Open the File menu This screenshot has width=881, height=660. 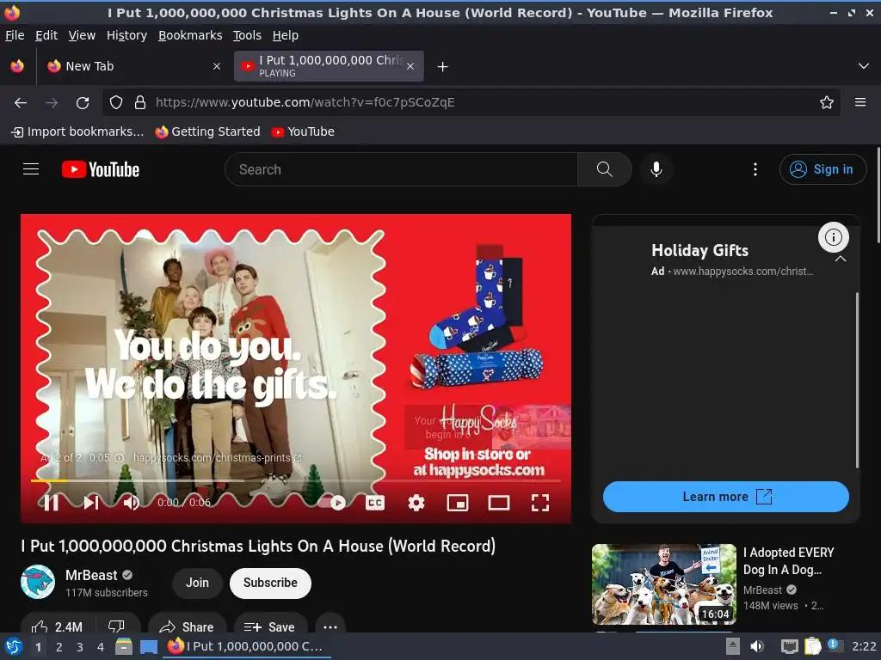tap(15, 35)
